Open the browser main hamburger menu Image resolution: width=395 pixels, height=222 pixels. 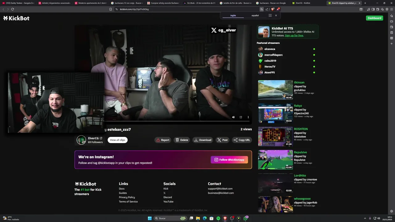(x=392, y=9)
